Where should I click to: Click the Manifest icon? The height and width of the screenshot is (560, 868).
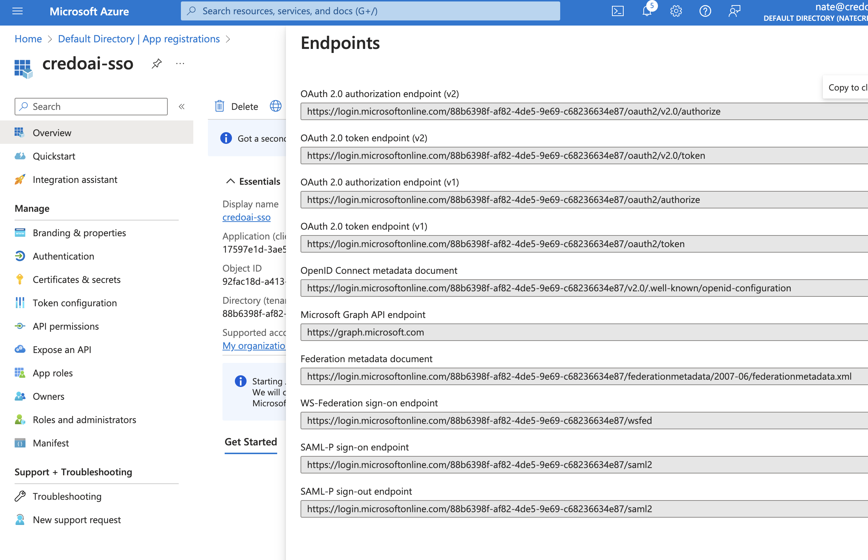[x=20, y=443]
